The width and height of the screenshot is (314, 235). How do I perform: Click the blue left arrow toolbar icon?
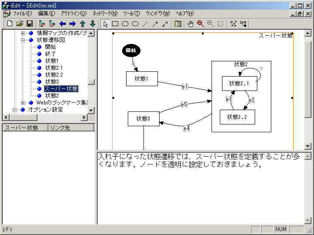[62, 23]
